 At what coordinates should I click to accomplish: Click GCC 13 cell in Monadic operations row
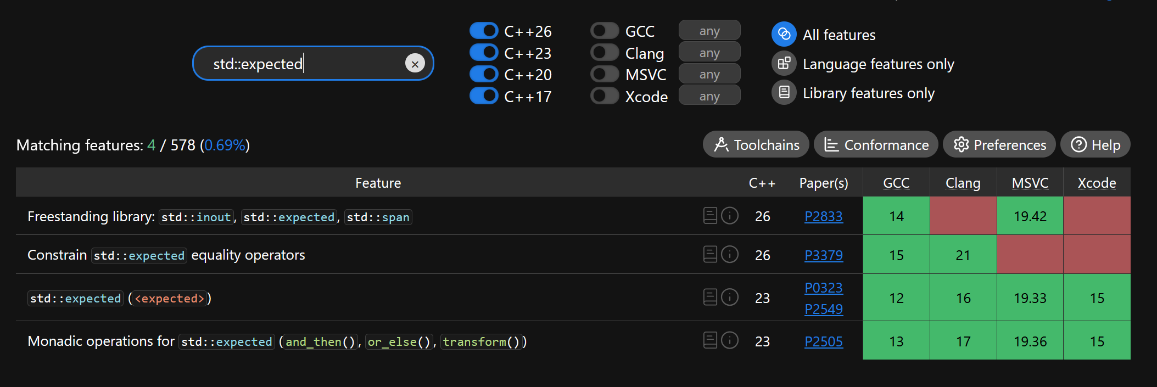click(x=896, y=341)
